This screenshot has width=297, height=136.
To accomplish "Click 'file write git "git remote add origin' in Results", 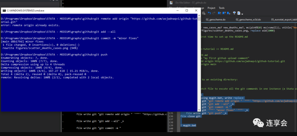I will pos(122,114).
